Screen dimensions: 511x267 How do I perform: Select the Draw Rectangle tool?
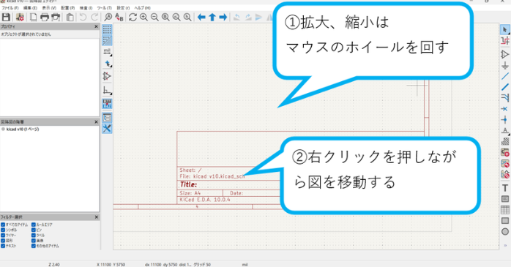505,220
